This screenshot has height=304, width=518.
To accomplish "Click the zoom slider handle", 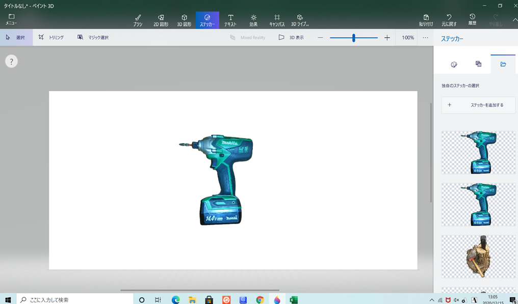I will (x=353, y=38).
